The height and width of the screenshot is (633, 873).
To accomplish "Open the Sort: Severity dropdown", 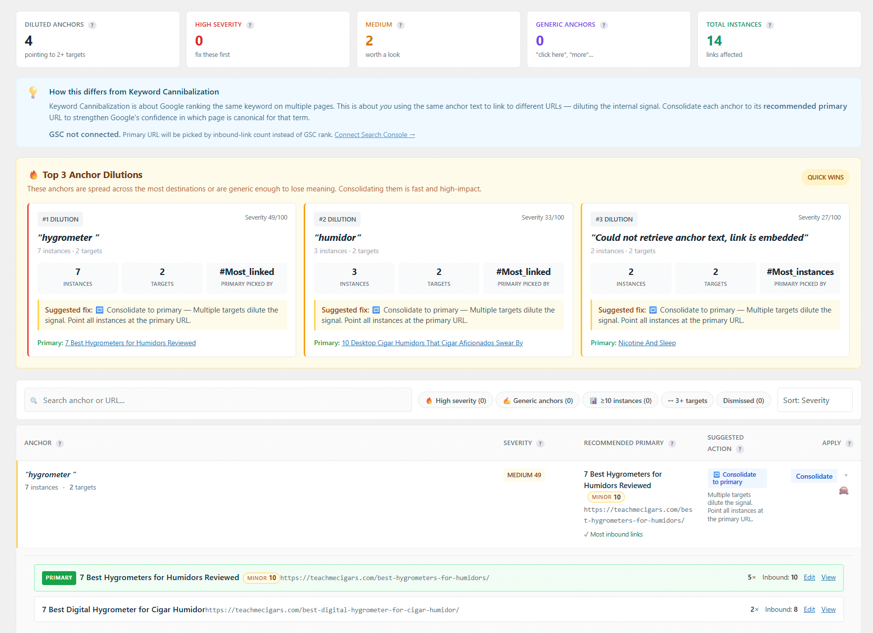I will [815, 400].
